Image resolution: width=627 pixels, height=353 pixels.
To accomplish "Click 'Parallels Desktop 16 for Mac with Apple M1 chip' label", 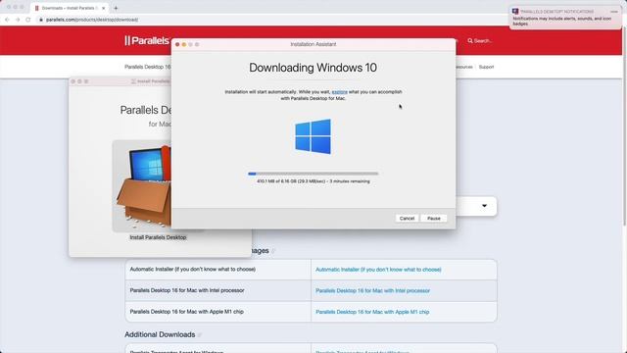I will pos(187,312).
